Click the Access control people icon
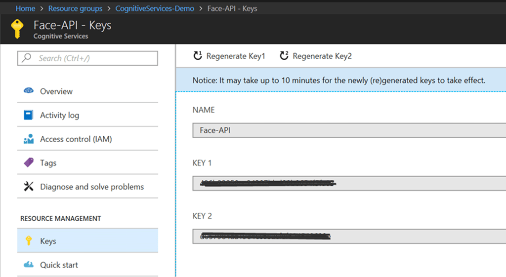The width and height of the screenshot is (506, 277). [29, 139]
